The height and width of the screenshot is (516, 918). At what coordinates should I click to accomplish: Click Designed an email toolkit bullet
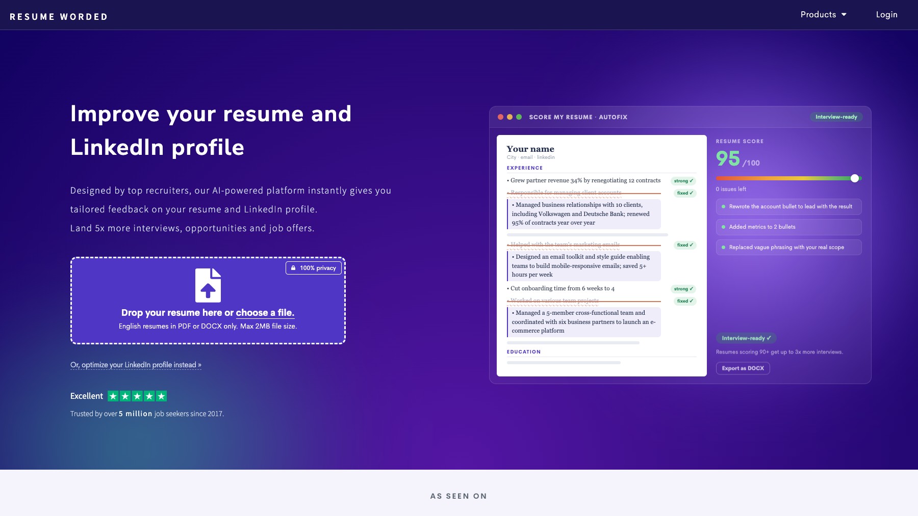[584, 266]
